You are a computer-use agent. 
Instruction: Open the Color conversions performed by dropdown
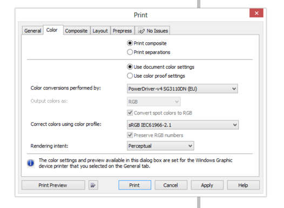[182, 89]
